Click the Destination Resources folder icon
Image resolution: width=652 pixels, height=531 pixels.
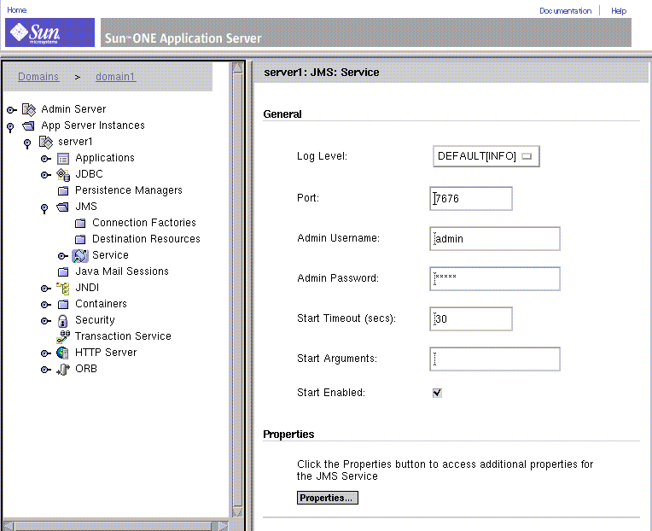(80, 240)
